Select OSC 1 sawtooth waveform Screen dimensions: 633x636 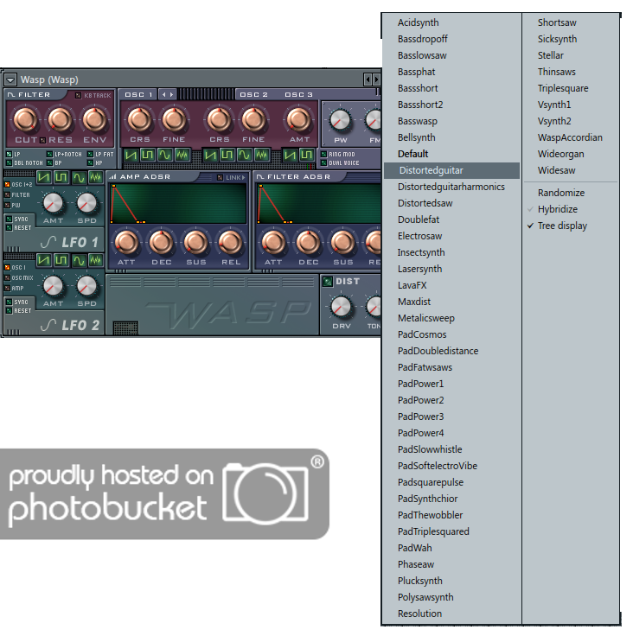click(131, 155)
